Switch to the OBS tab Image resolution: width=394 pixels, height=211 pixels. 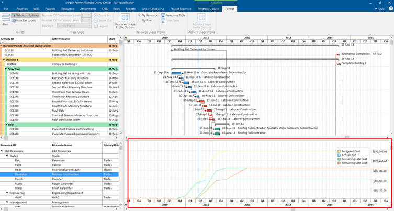tap(105, 9)
